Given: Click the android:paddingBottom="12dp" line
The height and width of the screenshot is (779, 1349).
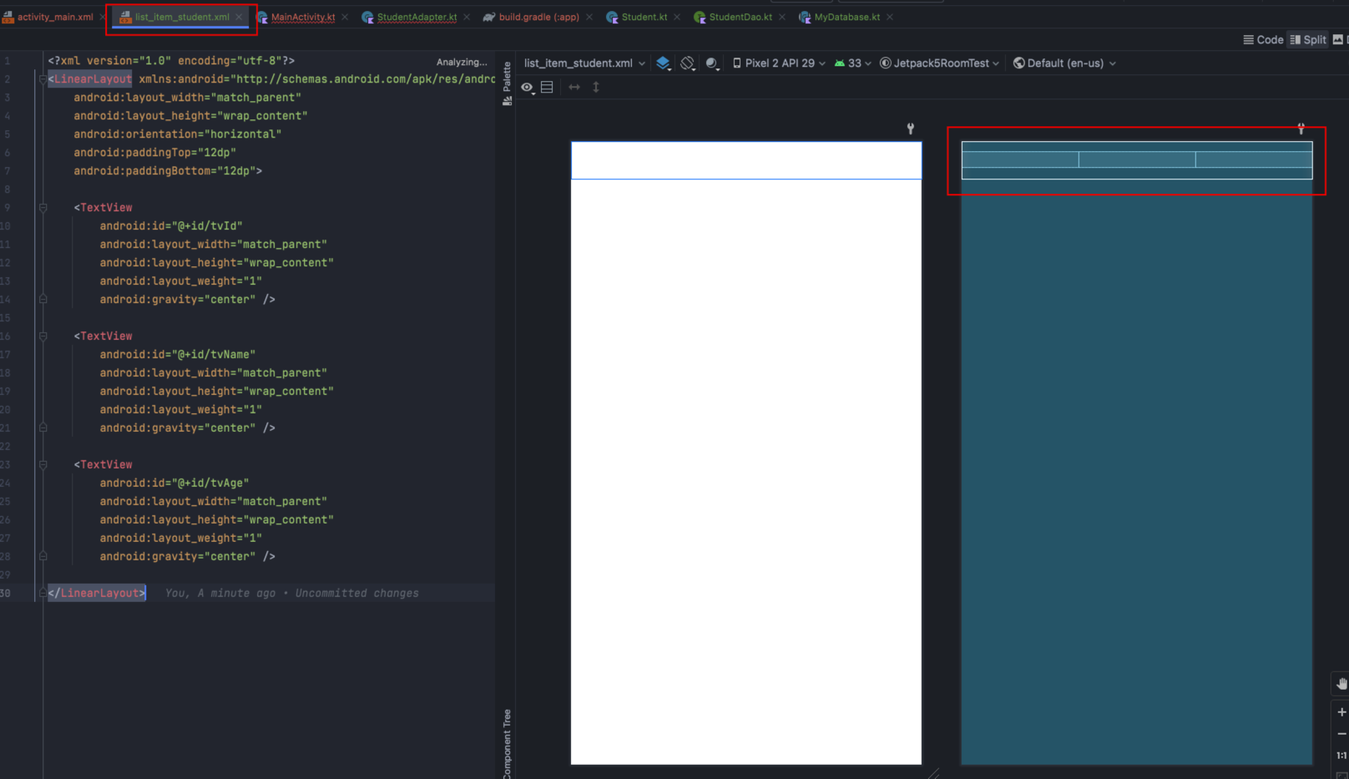Looking at the screenshot, I should click(x=168, y=171).
